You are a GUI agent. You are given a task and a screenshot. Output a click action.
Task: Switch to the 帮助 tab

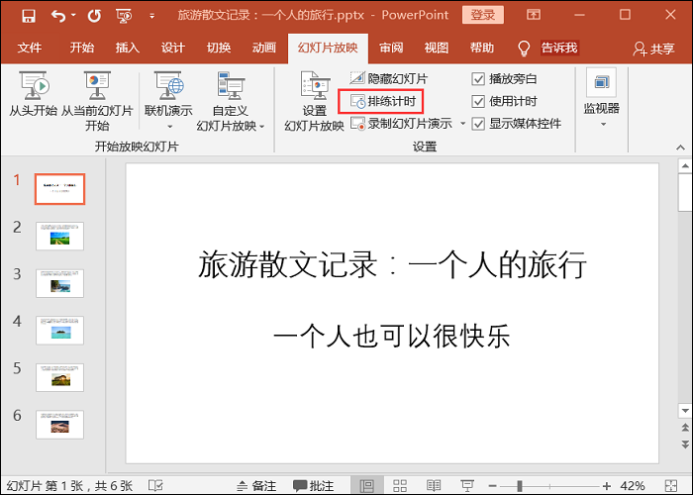tap(482, 48)
